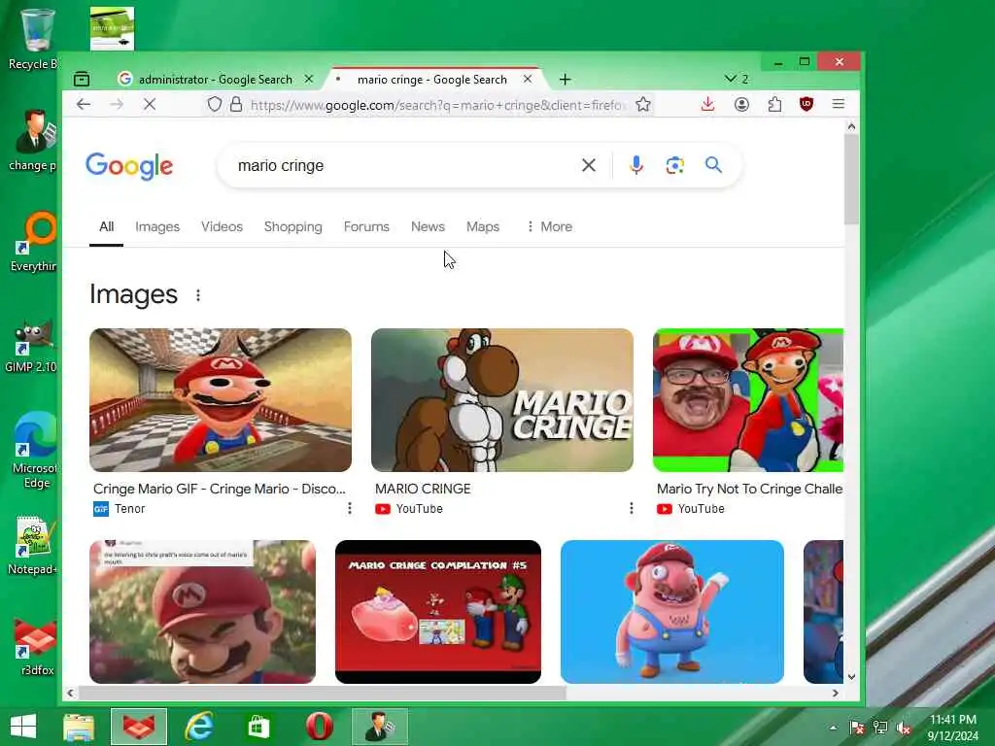Switch to Forums results tab
Screen dimensions: 995x746
[x=366, y=226]
